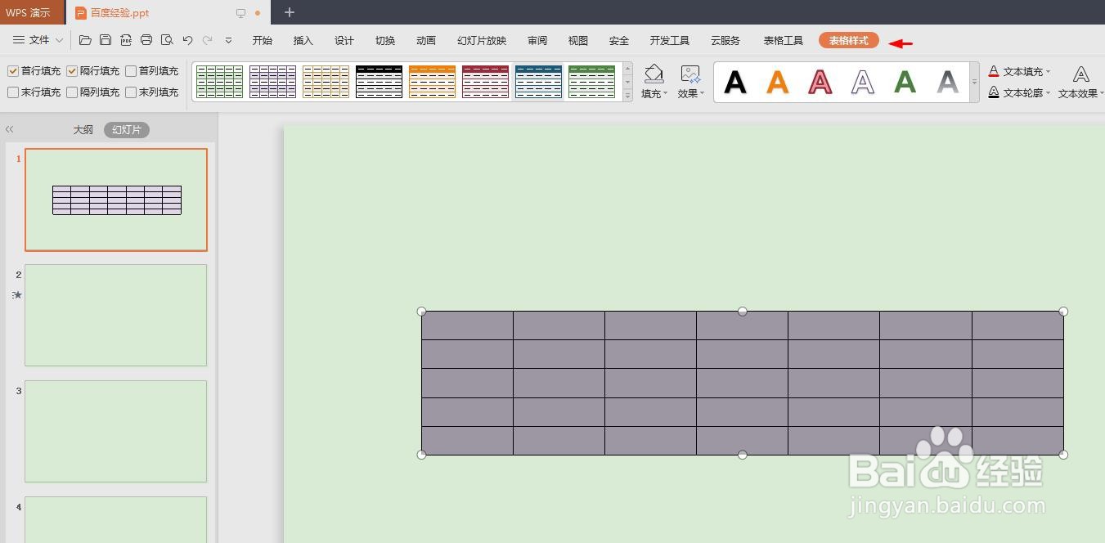
Task: Apply the dark red header table style
Action: 485,82
